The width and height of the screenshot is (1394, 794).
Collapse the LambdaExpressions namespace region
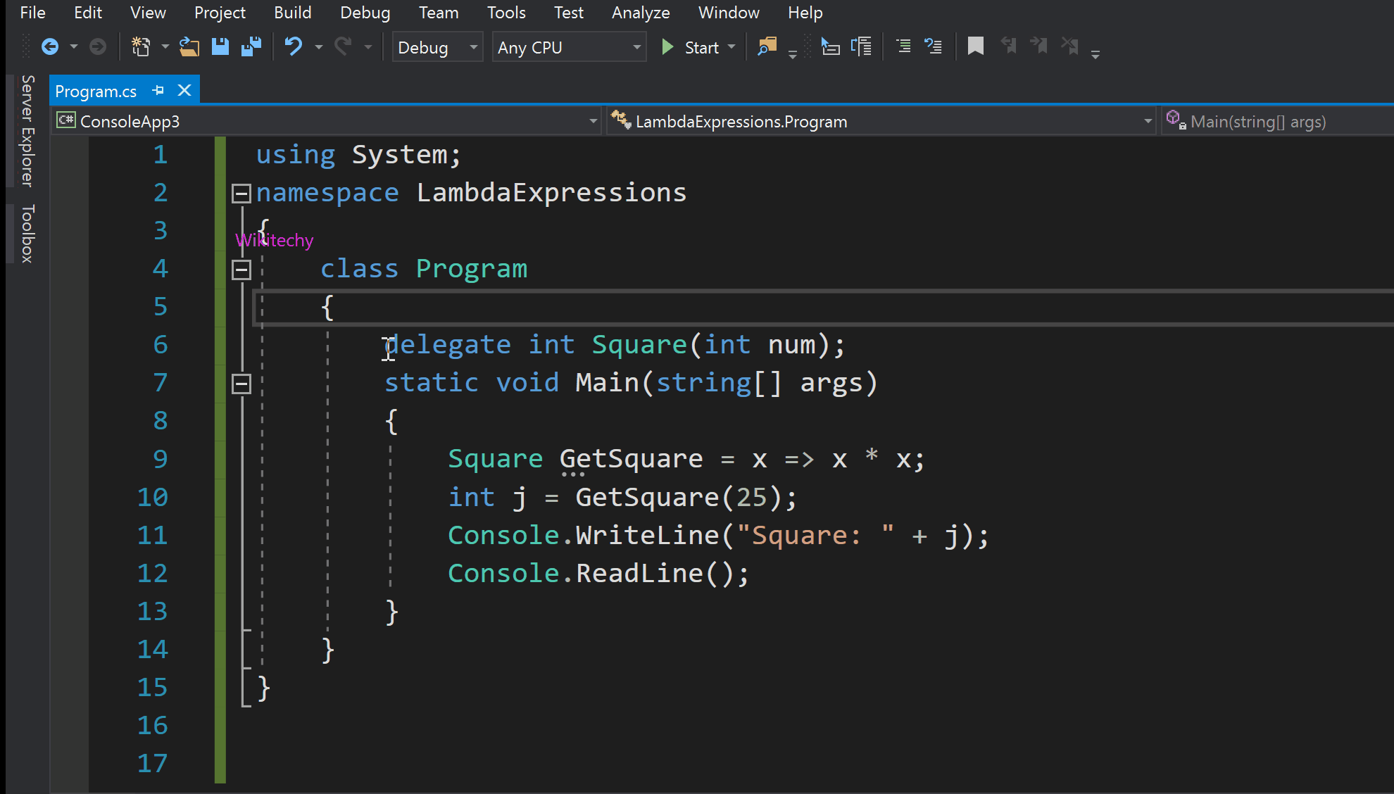click(241, 192)
